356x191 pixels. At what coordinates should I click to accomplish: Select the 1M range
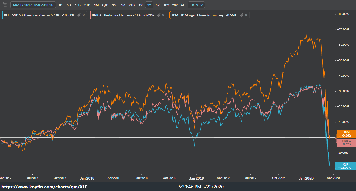click(x=96, y=5)
